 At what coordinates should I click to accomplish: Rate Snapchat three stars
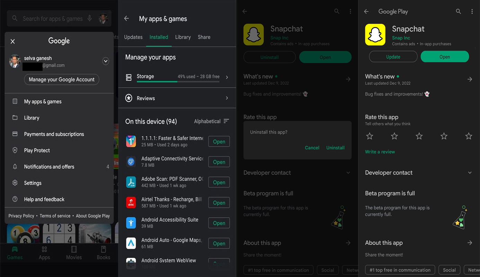(x=419, y=136)
